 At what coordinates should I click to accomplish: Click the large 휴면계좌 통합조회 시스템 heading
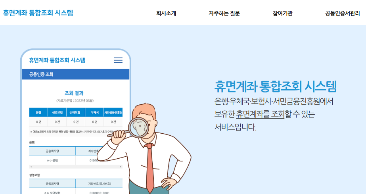click(276, 86)
